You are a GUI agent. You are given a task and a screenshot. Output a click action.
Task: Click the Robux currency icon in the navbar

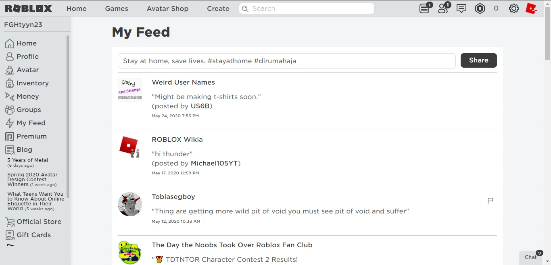(480, 8)
